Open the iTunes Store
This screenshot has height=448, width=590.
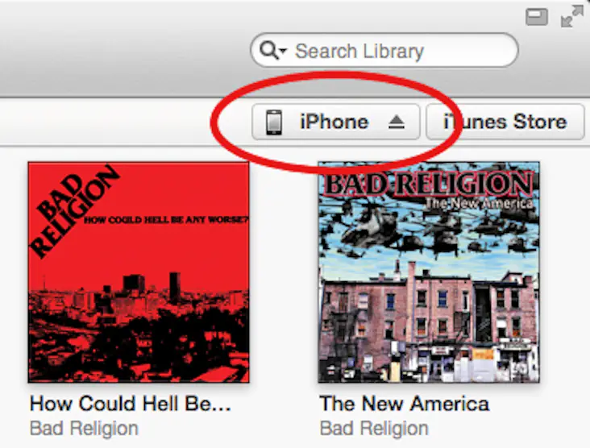coord(505,122)
